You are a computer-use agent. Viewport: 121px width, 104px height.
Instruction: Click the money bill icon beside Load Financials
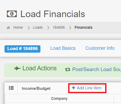(x=12, y=14)
